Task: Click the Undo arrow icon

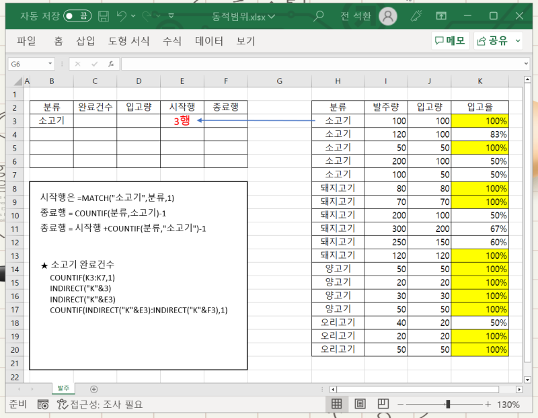Action: click(x=122, y=15)
